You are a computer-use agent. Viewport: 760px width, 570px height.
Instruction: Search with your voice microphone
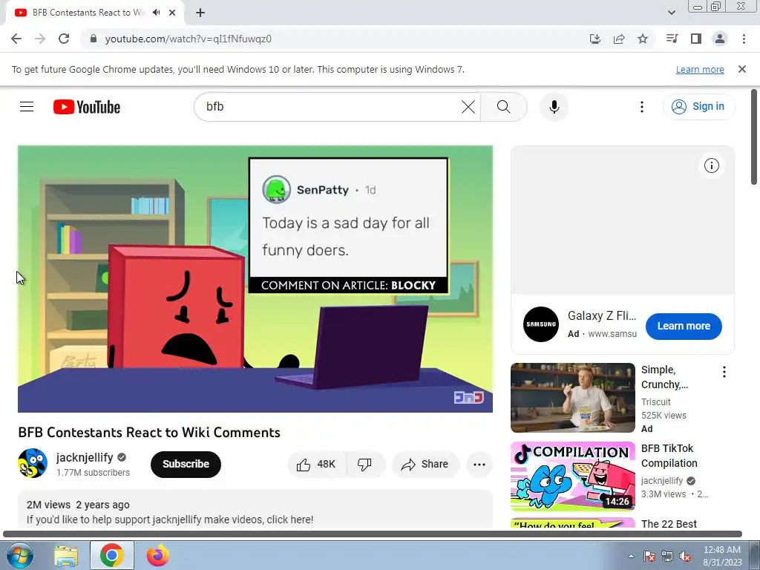(554, 107)
